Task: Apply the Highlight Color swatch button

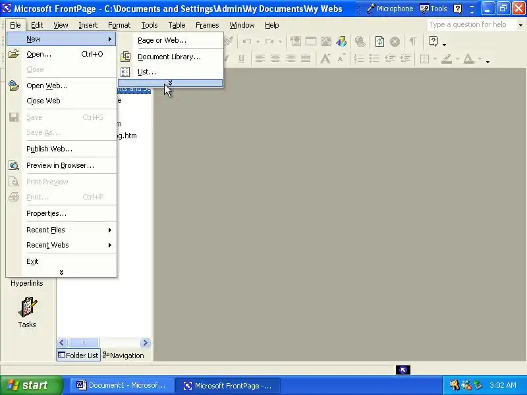Action: [x=447, y=59]
